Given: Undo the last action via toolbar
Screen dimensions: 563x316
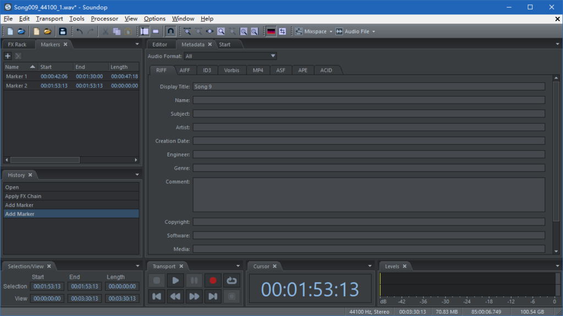Looking at the screenshot, I should click(x=80, y=31).
